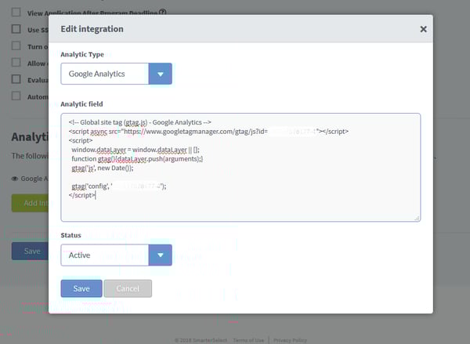
Task: Click the 'function gtag()' code line
Action: (137, 158)
